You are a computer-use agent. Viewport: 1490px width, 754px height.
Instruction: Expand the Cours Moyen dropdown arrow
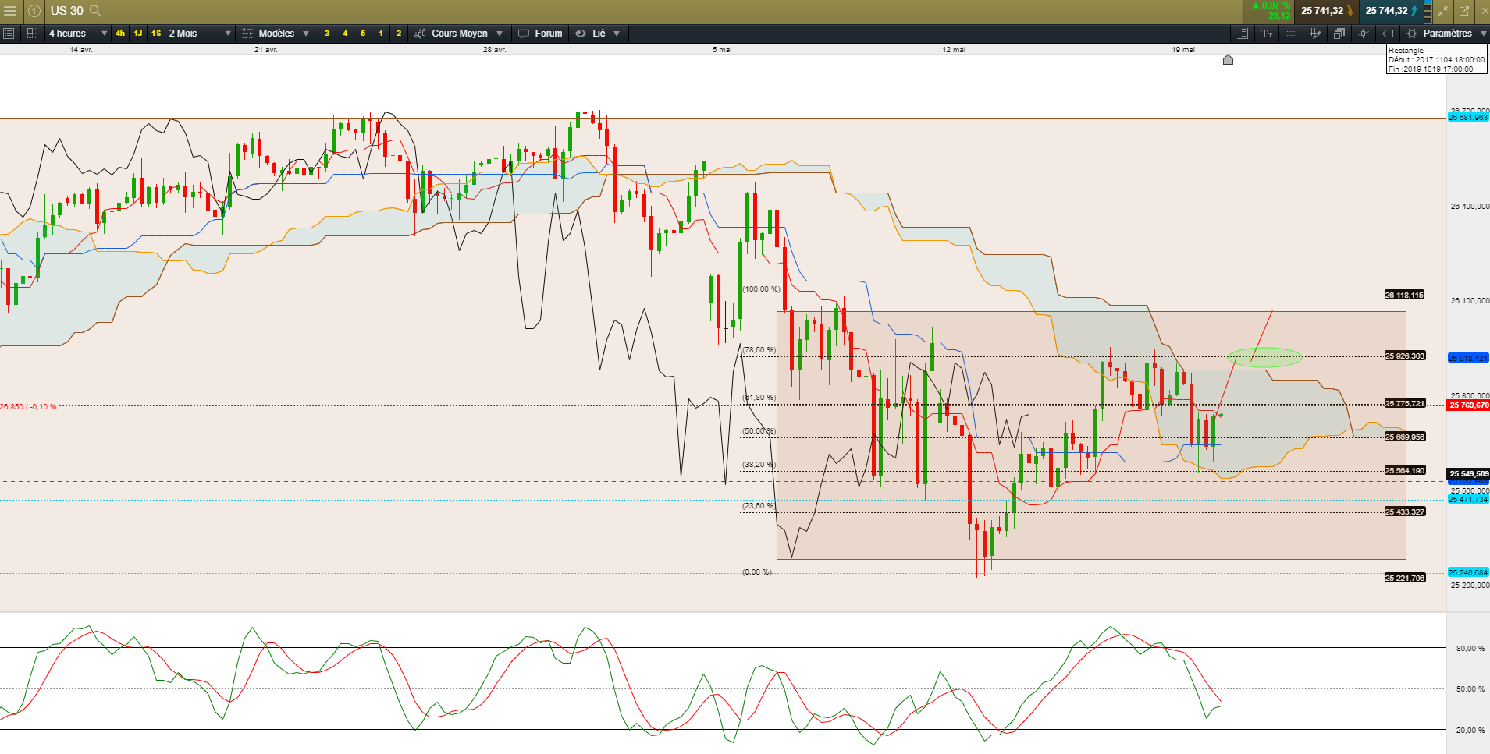(500, 34)
